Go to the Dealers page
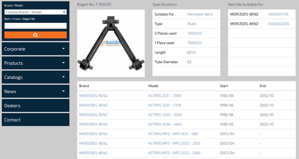The width and height of the screenshot is (299, 159). [x=35, y=106]
